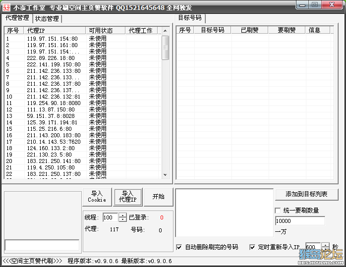Click the 目标号码 column header in target list

tap(213, 30)
